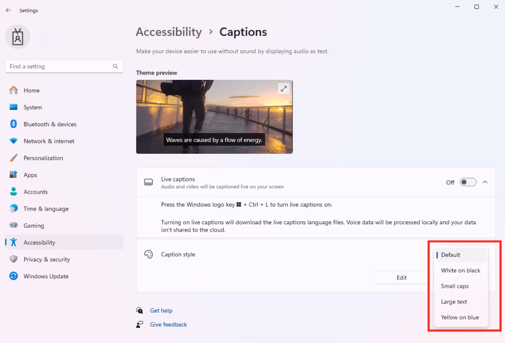The width and height of the screenshot is (505, 343).
Task: Click the Edit caption style button
Action: (401, 277)
